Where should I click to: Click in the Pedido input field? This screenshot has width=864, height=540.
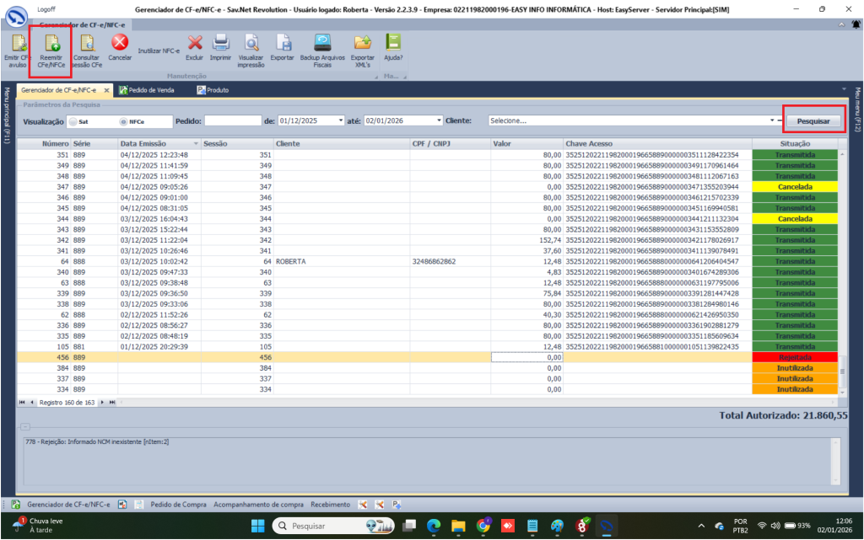(x=233, y=120)
